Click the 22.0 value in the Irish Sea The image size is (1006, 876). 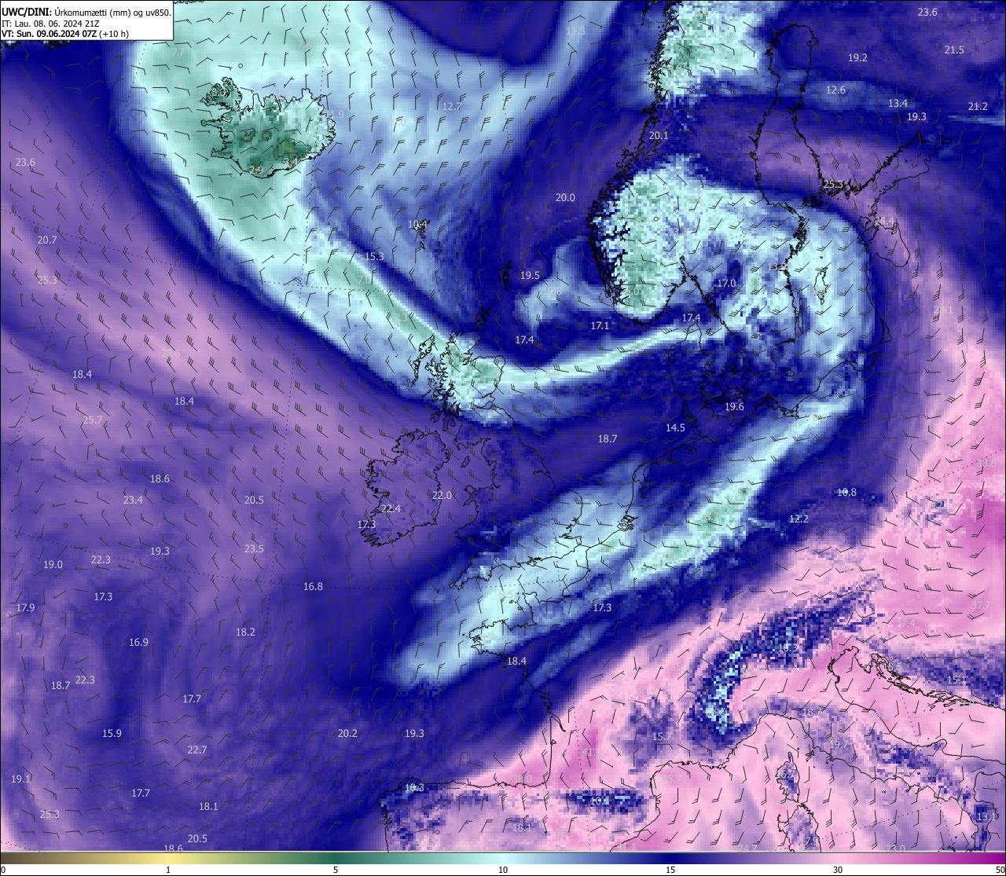click(x=442, y=495)
